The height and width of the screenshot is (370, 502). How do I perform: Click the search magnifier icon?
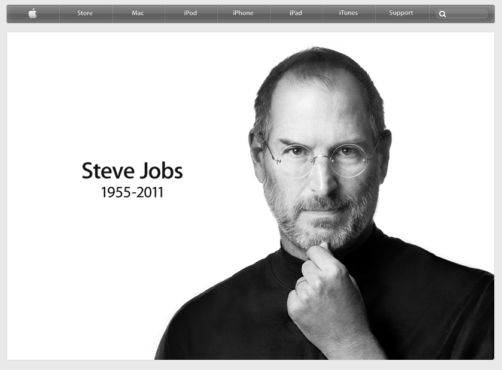tap(442, 14)
